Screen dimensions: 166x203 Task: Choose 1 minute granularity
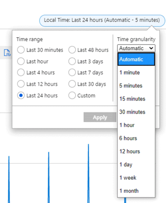pyautogui.click(x=136, y=72)
